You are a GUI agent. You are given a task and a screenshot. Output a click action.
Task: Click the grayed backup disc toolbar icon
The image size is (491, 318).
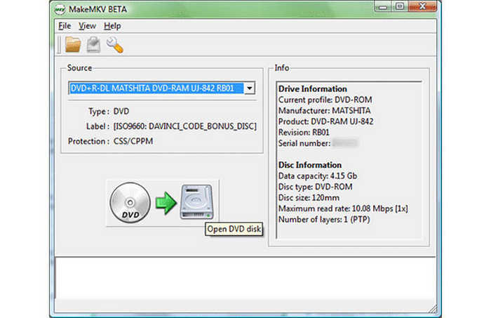[93, 44]
